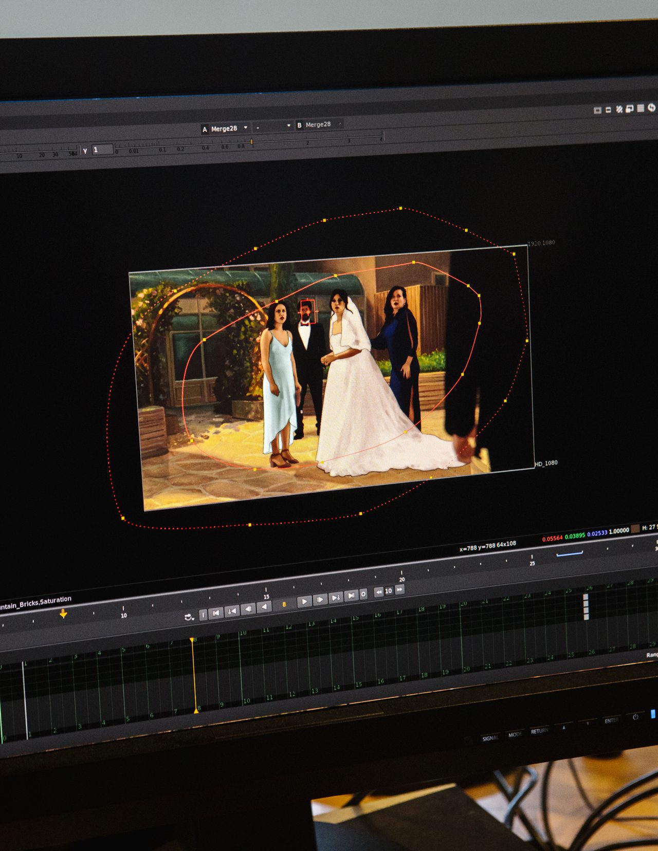Open the A input Merge28 dropdown

click(224, 128)
